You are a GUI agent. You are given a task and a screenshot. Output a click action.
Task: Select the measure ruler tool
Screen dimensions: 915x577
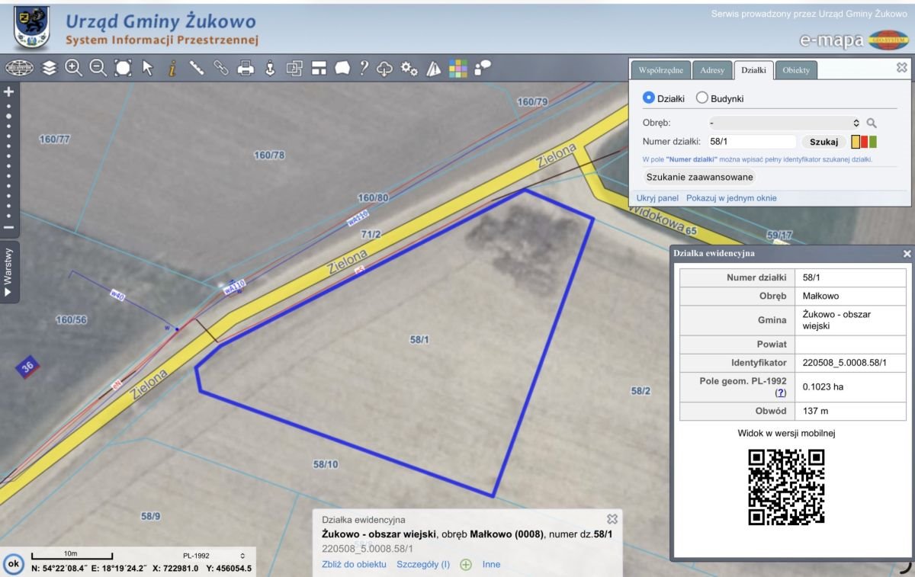[x=197, y=69]
